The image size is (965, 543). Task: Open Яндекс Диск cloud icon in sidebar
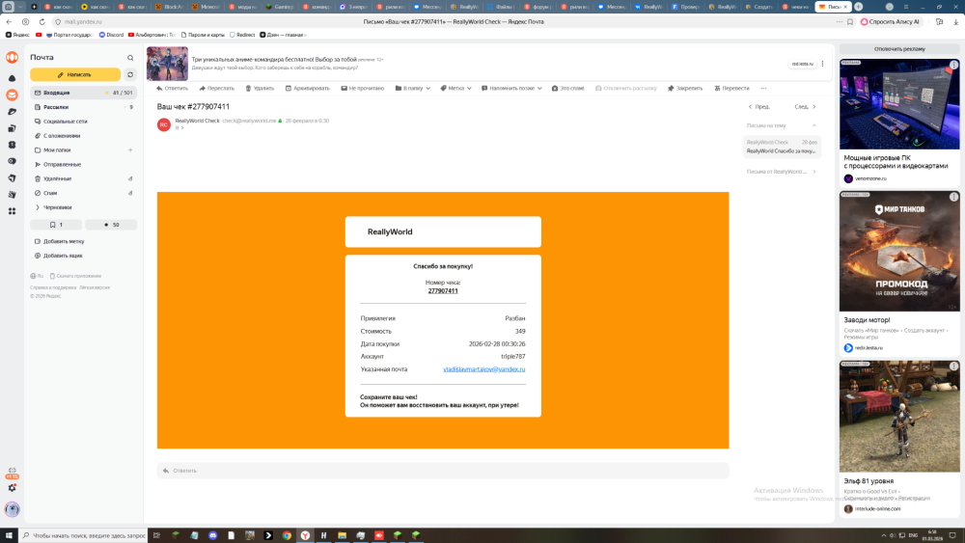pos(12,79)
